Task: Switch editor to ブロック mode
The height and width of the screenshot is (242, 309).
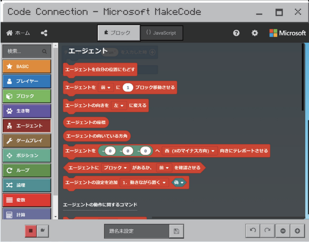Action: click(119, 33)
